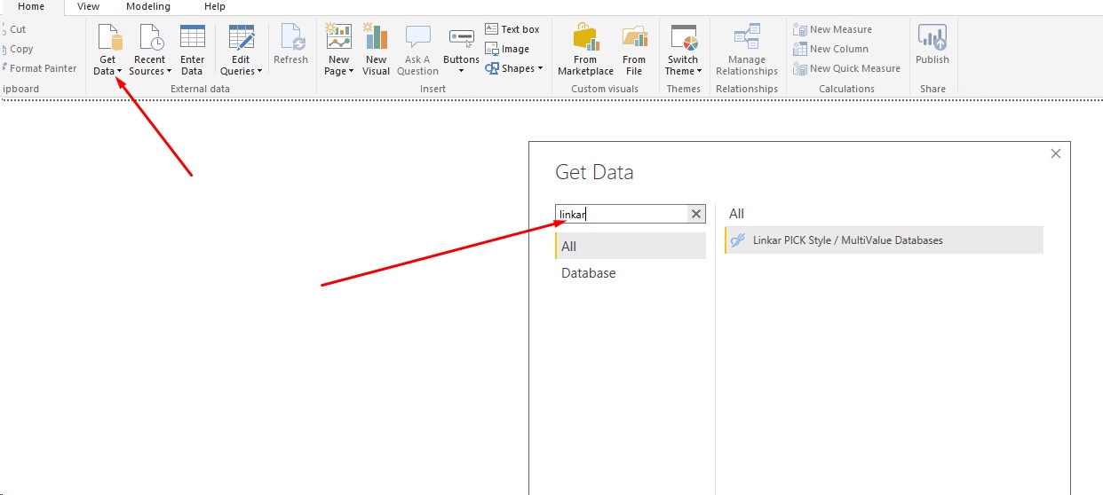The image size is (1103, 495).
Task: Expand the Edit Queries dropdown arrow
Action: (x=259, y=72)
